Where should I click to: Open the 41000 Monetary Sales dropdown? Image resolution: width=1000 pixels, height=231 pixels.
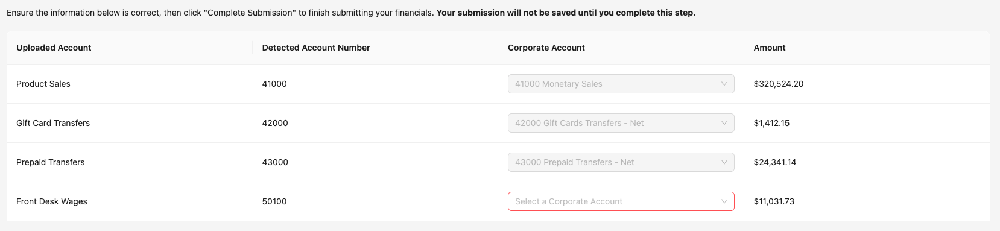pyautogui.click(x=621, y=84)
